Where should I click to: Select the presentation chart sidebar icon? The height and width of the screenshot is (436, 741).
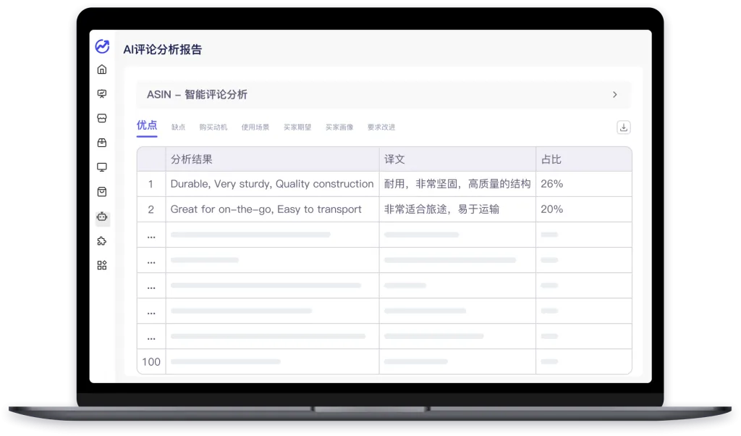click(x=102, y=93)
